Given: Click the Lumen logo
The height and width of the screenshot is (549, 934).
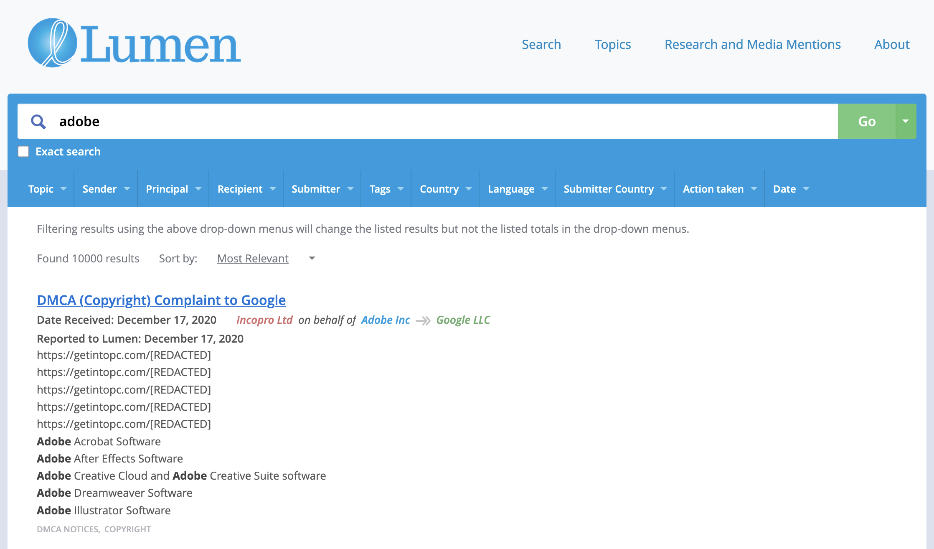Looking at the screenshot, I should click(x=134, y=43).
